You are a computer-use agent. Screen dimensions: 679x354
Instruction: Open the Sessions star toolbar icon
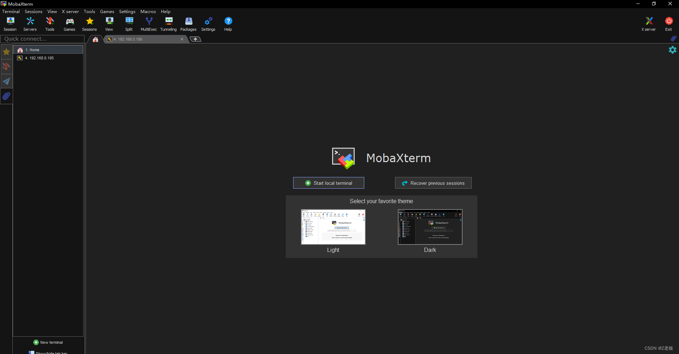(x=89, y=24)
